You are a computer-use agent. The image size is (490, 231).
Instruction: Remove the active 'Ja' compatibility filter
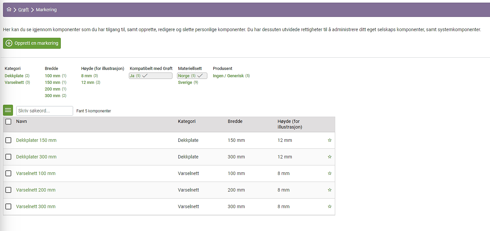point(151,76)
